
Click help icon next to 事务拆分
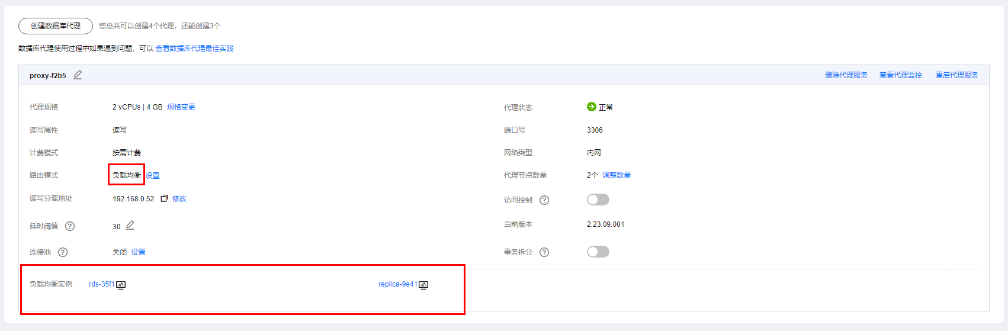point(544,252)
